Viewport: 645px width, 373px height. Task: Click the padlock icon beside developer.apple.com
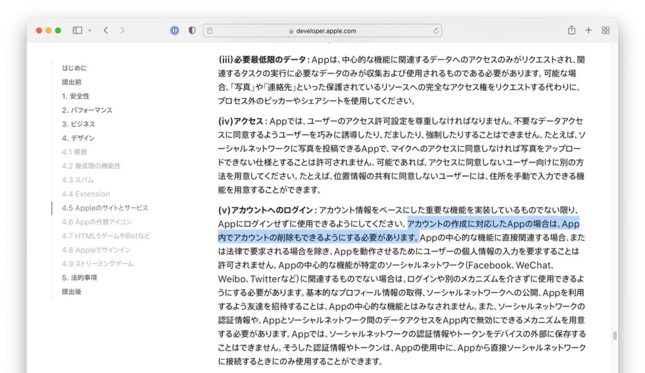(290, 30)
